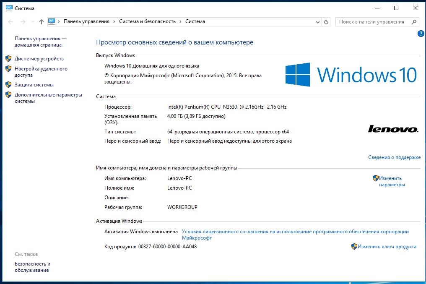
Task: Open Диспетчер устройств from sidebar
Action: [39, 59]
